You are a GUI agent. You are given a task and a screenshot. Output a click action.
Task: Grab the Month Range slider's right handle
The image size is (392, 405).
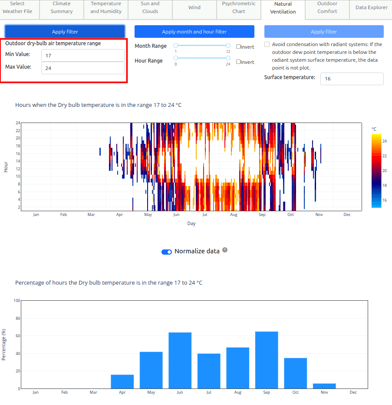point(228,45)
